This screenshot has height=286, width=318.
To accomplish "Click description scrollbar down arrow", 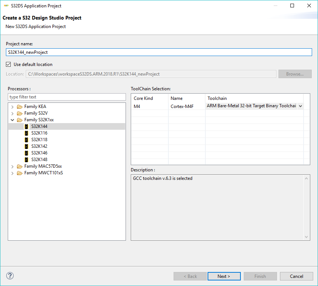I will tap(306, 237).
